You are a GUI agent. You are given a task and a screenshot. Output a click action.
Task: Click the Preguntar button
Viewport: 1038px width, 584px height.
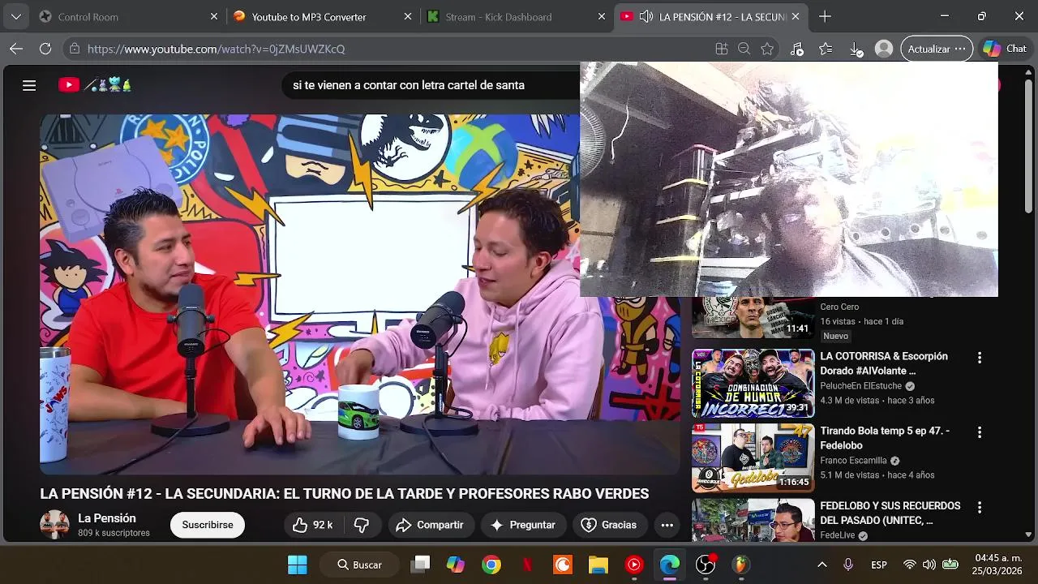[x=523, y=525]
